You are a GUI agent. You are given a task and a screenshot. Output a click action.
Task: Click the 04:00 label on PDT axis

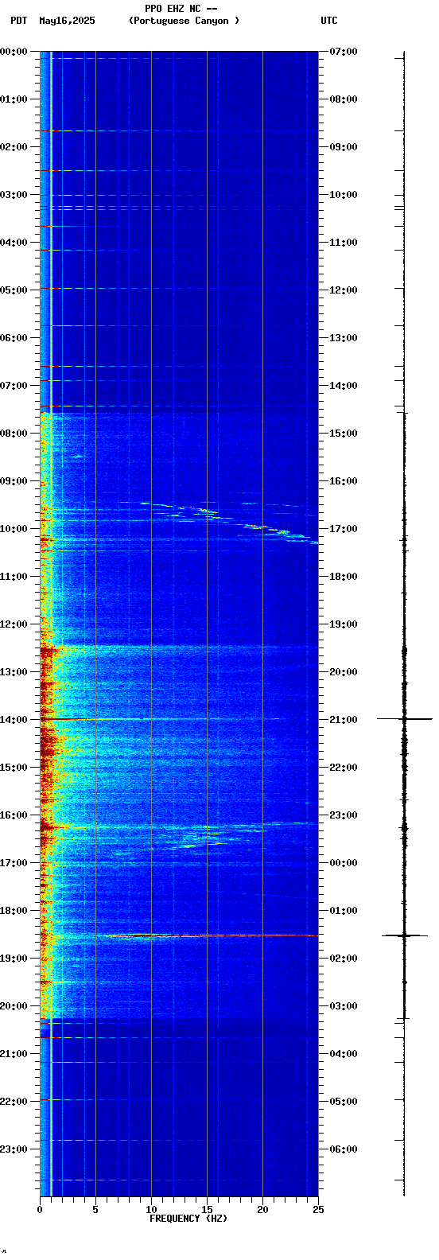[14, 243]
